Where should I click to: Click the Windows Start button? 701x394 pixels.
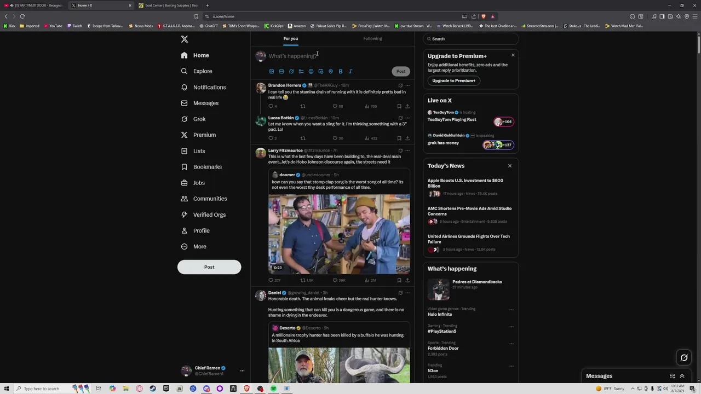tap(7, 389)
